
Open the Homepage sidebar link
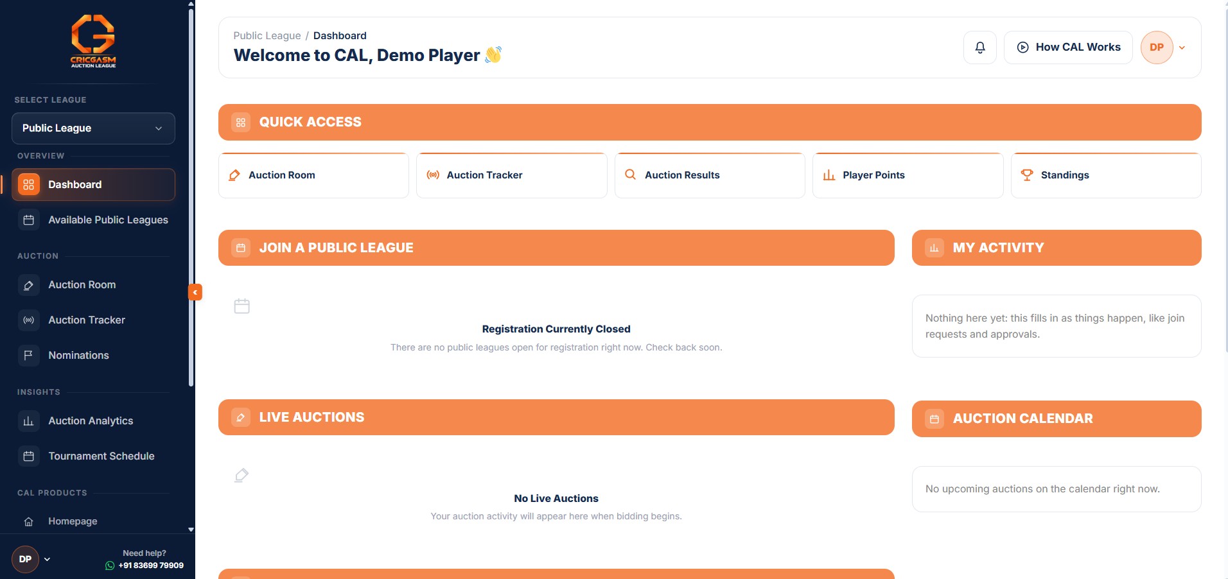[93, 522]
